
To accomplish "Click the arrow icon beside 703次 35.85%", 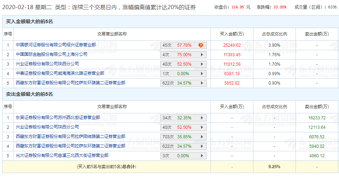I will click(202, 137).
